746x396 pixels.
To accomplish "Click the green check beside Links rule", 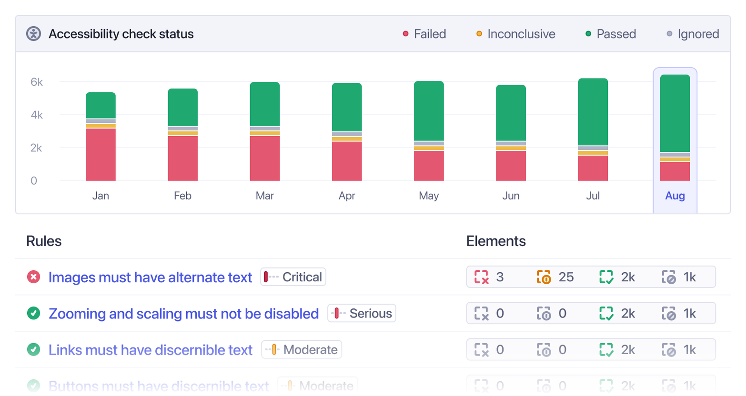I will pyautogui.click(x=33, y=350).
